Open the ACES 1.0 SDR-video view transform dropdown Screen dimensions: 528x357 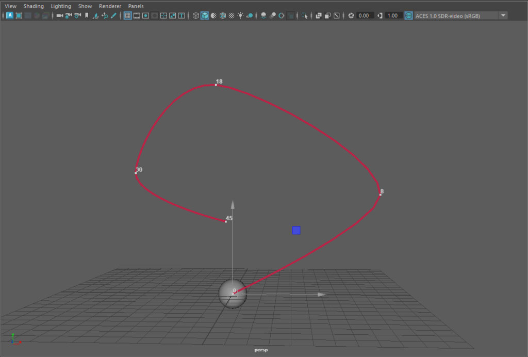point(503,15)
